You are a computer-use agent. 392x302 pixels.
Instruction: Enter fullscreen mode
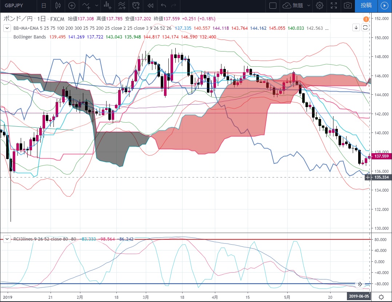pos(334,5)
